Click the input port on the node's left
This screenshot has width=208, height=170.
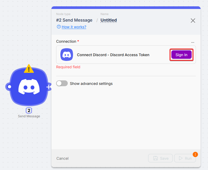click(9, 86)
